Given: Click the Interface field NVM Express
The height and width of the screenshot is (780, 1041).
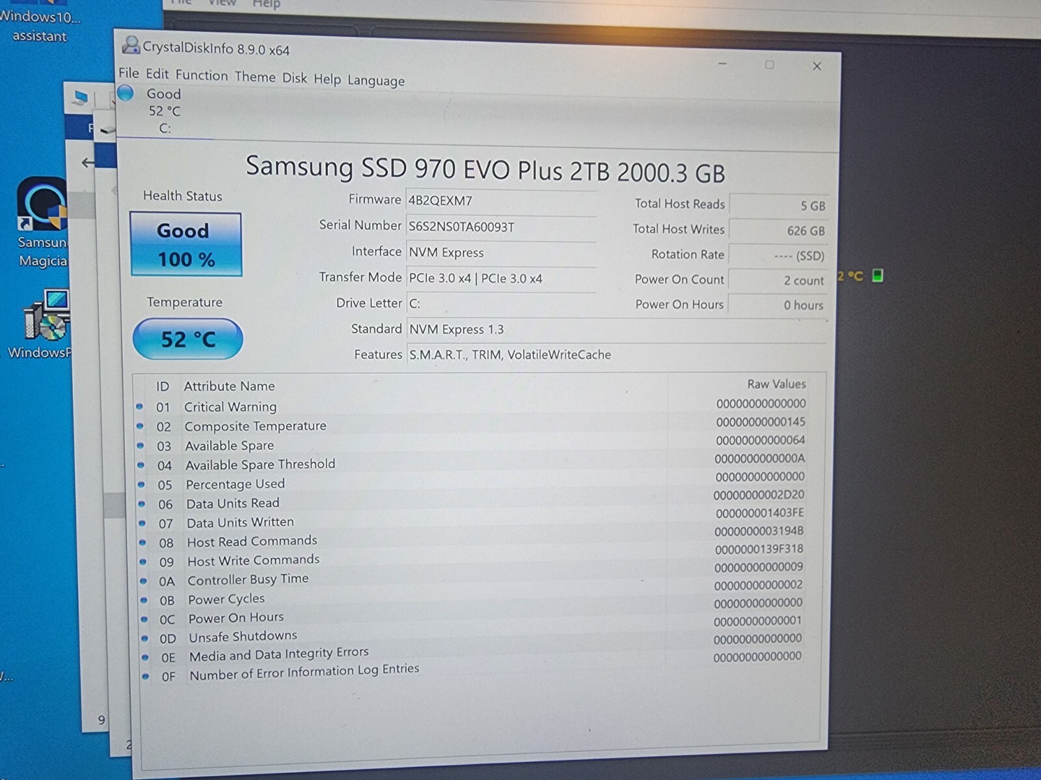Looking at the screenshot, I should 501,253.
